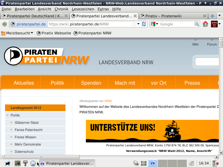Open the Spenden navigation link

91,83
